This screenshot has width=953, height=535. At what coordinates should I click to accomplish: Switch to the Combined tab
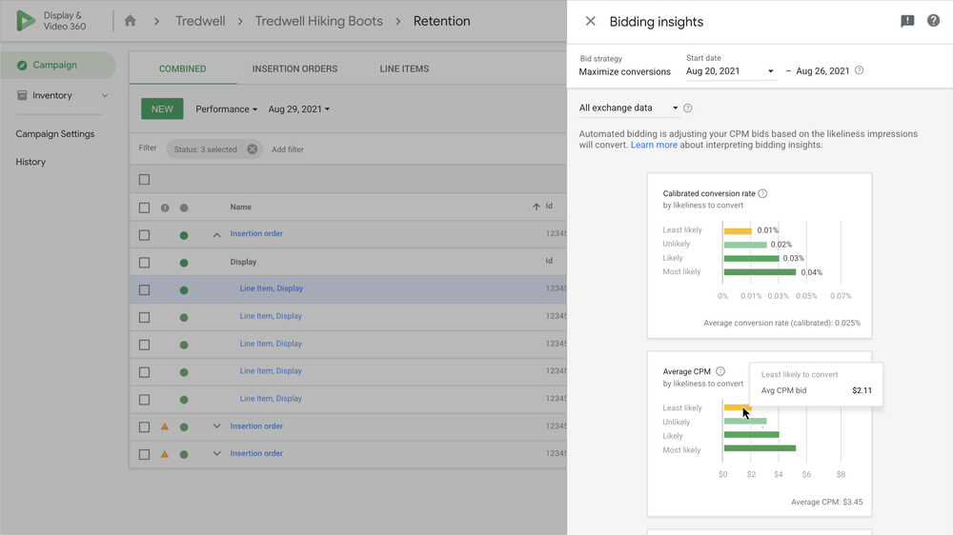[182, 69]
